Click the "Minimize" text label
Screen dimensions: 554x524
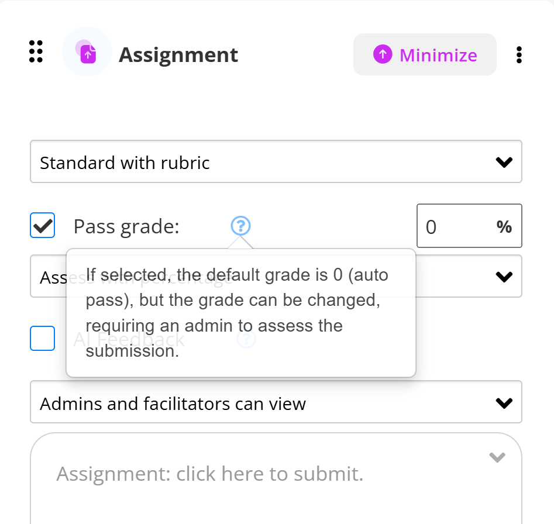click(438, 55)
